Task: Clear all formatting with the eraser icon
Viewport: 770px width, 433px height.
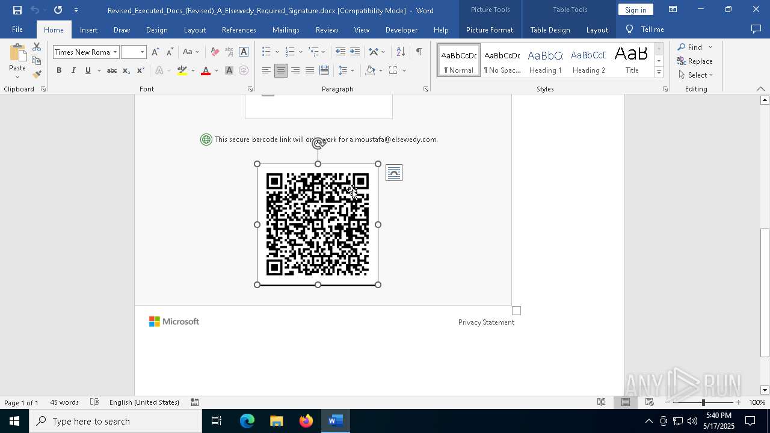Action: [215, 52]
